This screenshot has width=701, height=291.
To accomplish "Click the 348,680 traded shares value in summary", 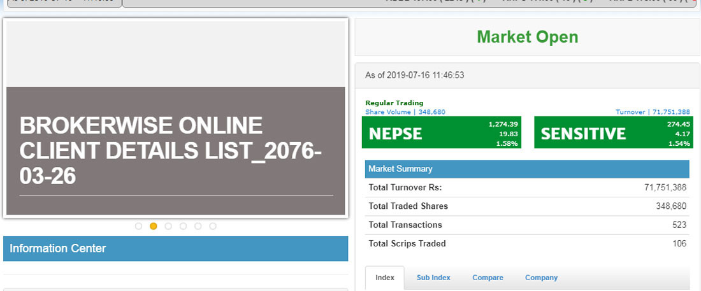I will [x=672, y=206].
